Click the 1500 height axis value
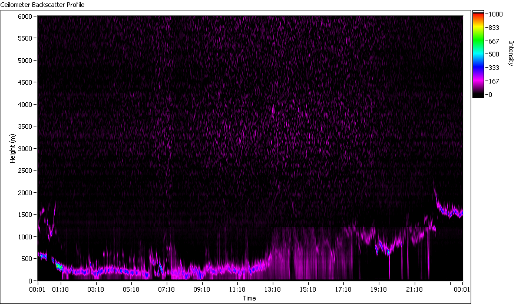516x304 pixels. tap(25, 215)
